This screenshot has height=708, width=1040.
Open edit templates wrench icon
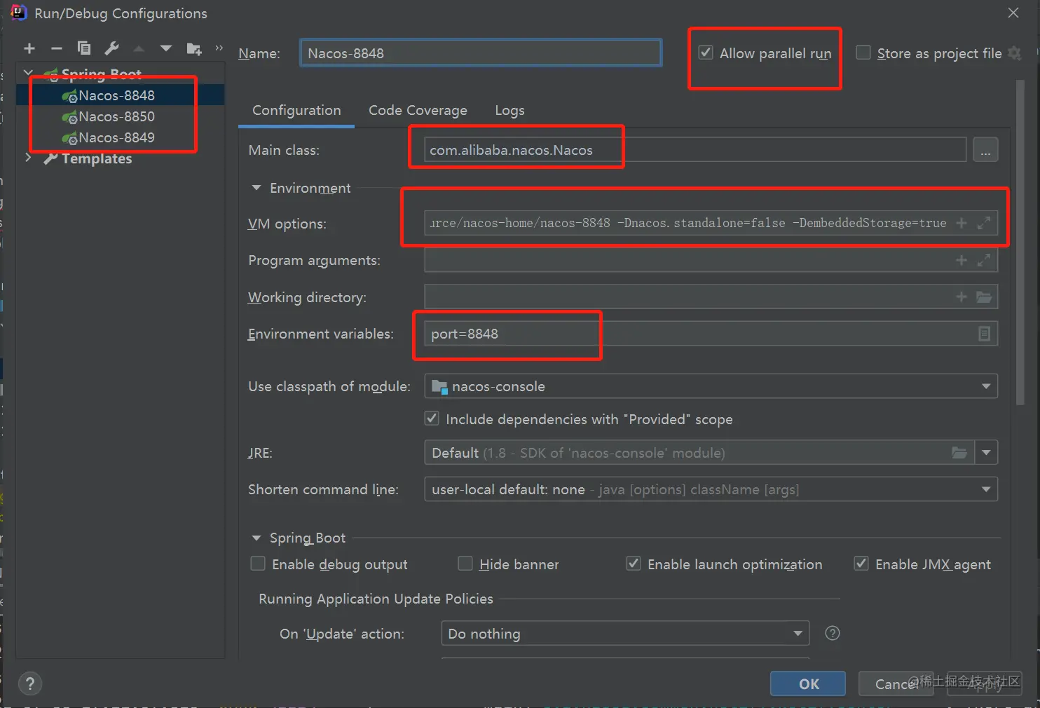[x=111, y=48]
